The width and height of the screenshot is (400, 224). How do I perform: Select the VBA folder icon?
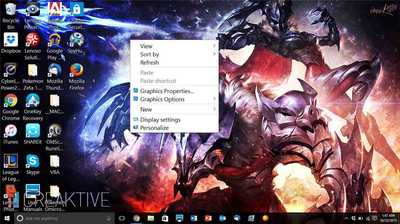pyautogui.click(x=55, y=165)
